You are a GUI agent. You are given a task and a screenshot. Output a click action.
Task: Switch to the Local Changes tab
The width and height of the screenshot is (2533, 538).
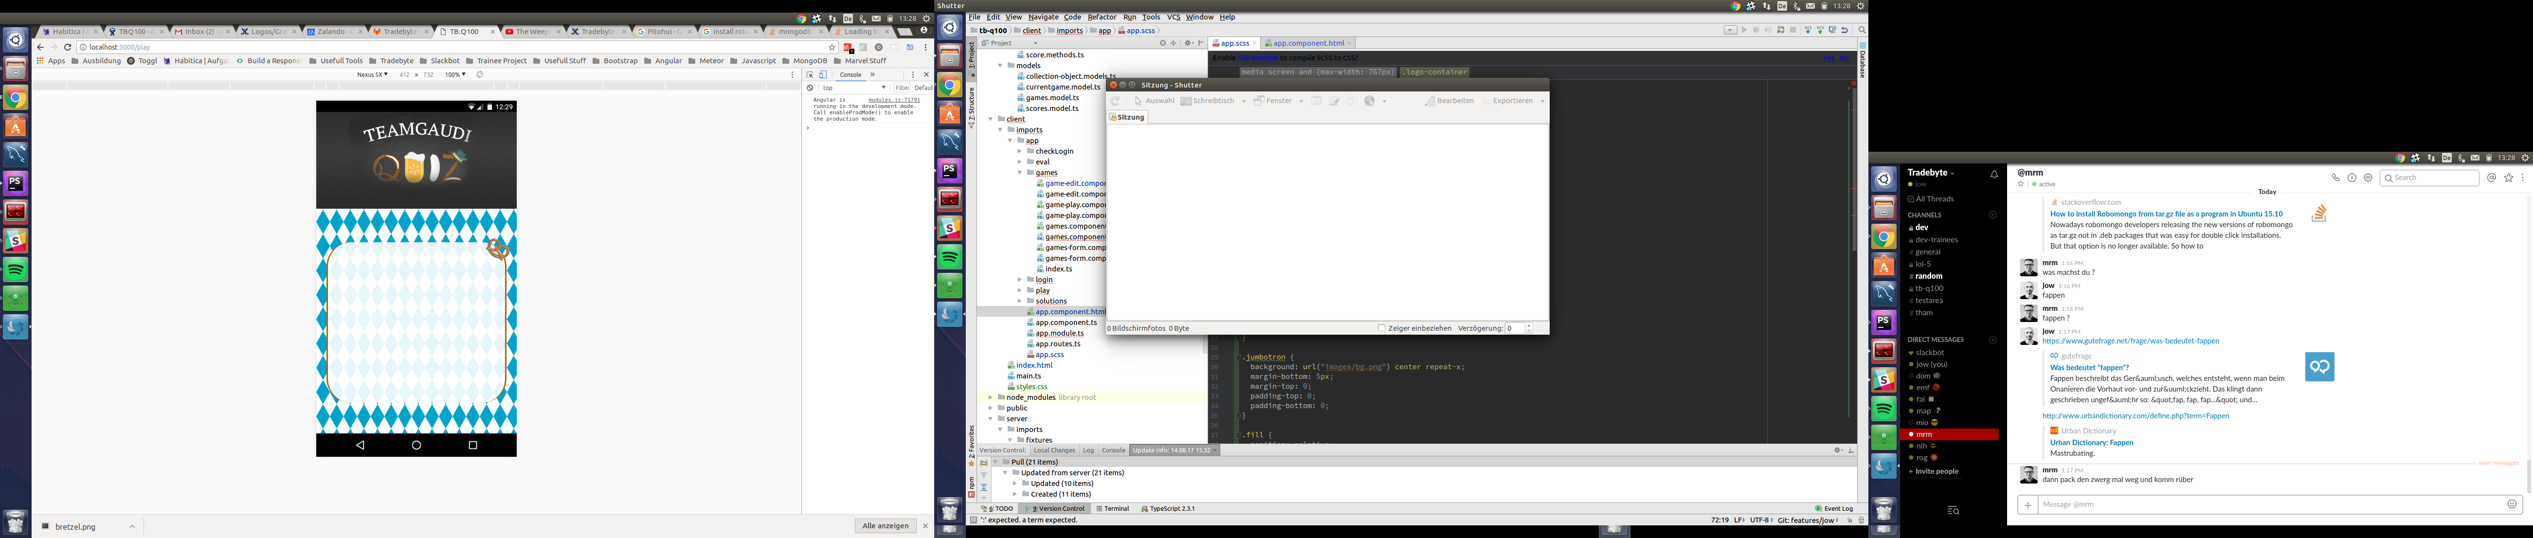tap(1054, 450)
